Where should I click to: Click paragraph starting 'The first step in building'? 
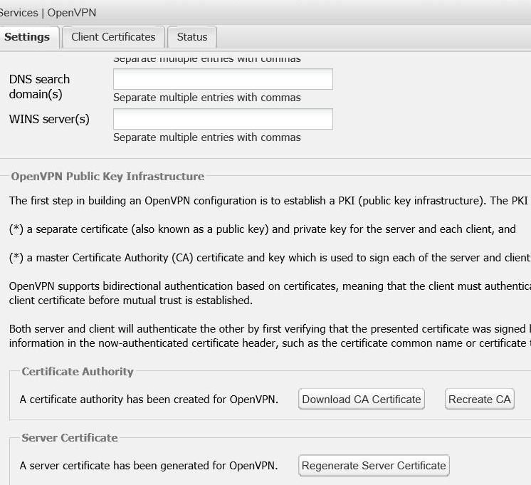point(270,201)
